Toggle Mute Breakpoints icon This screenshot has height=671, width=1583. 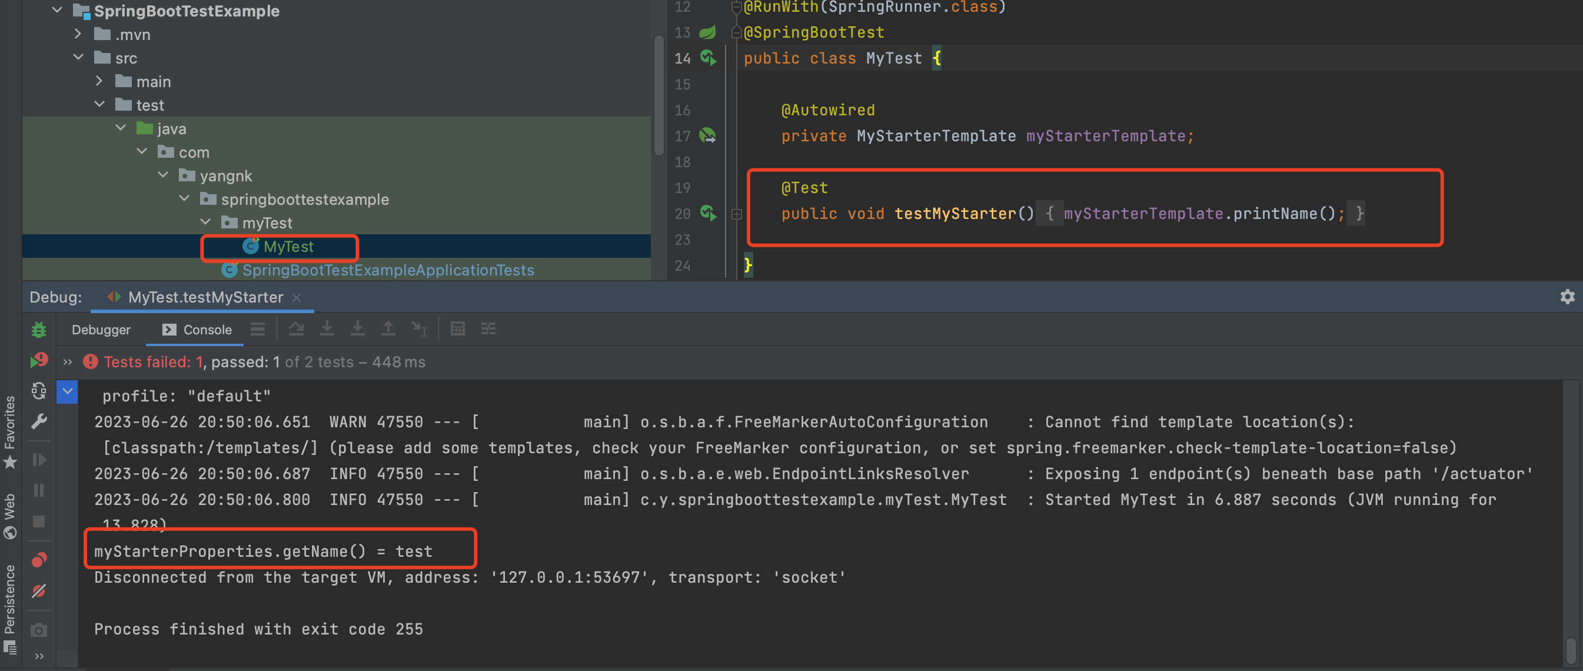(39, 591)
